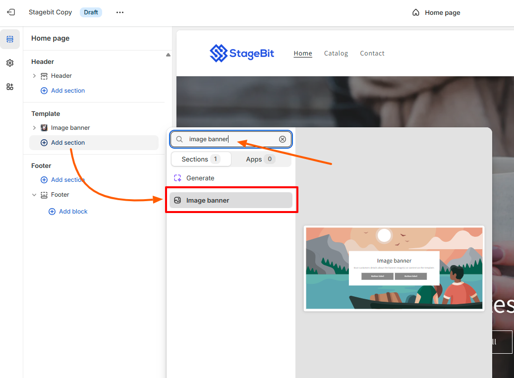The image size is (514, 378).
Task: Click the Footer section layout icon
Action: (x=44, y=195)
